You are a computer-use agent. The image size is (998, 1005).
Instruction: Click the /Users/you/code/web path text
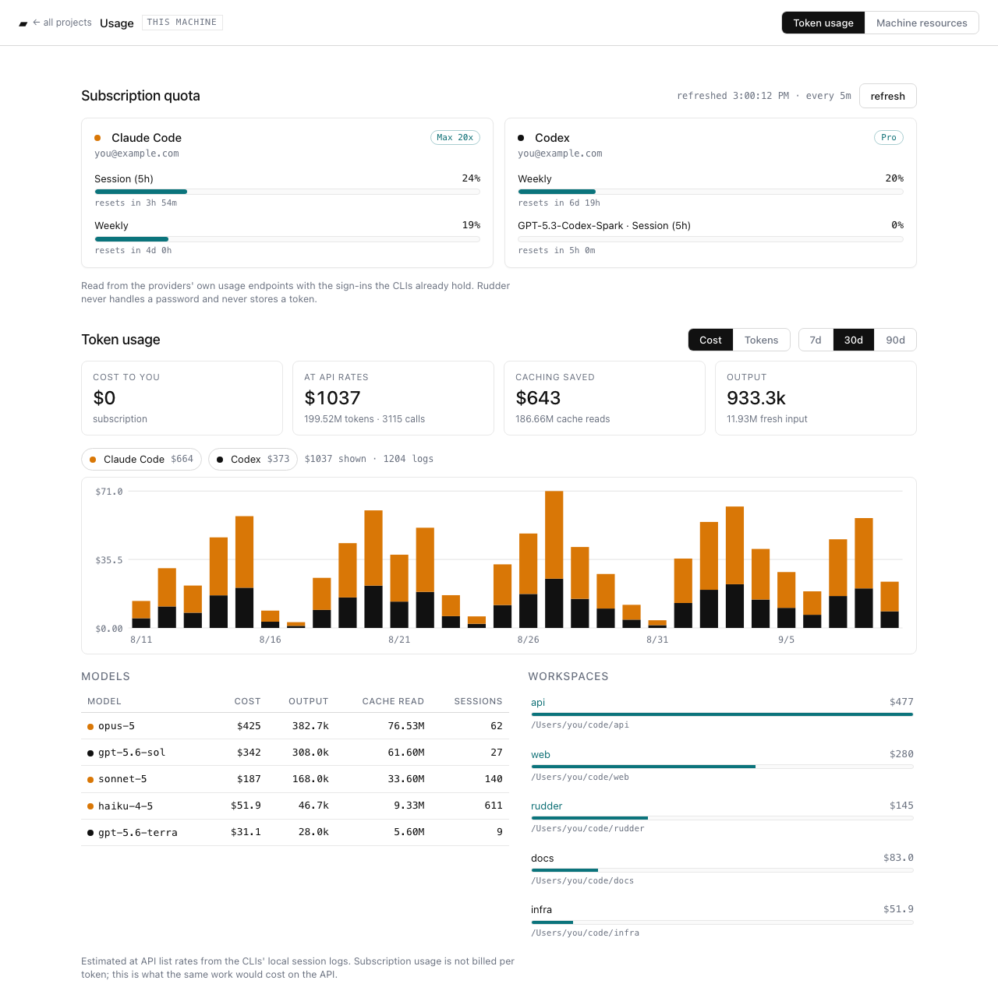point(580,777)
